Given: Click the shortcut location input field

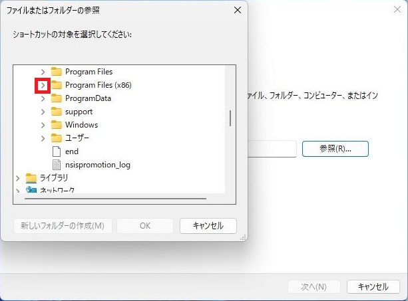Looking at the screenshot, I should (272, 149).
